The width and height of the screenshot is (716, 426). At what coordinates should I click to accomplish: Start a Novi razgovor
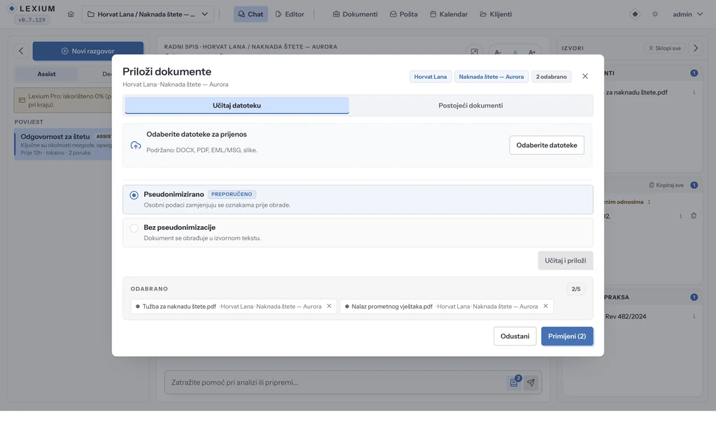[87, 51]
